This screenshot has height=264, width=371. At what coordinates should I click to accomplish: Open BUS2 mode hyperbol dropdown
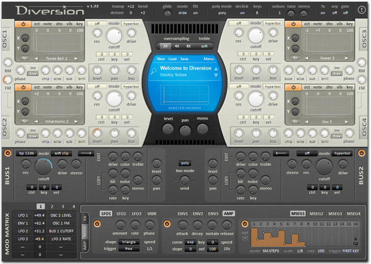pos(342,153)
